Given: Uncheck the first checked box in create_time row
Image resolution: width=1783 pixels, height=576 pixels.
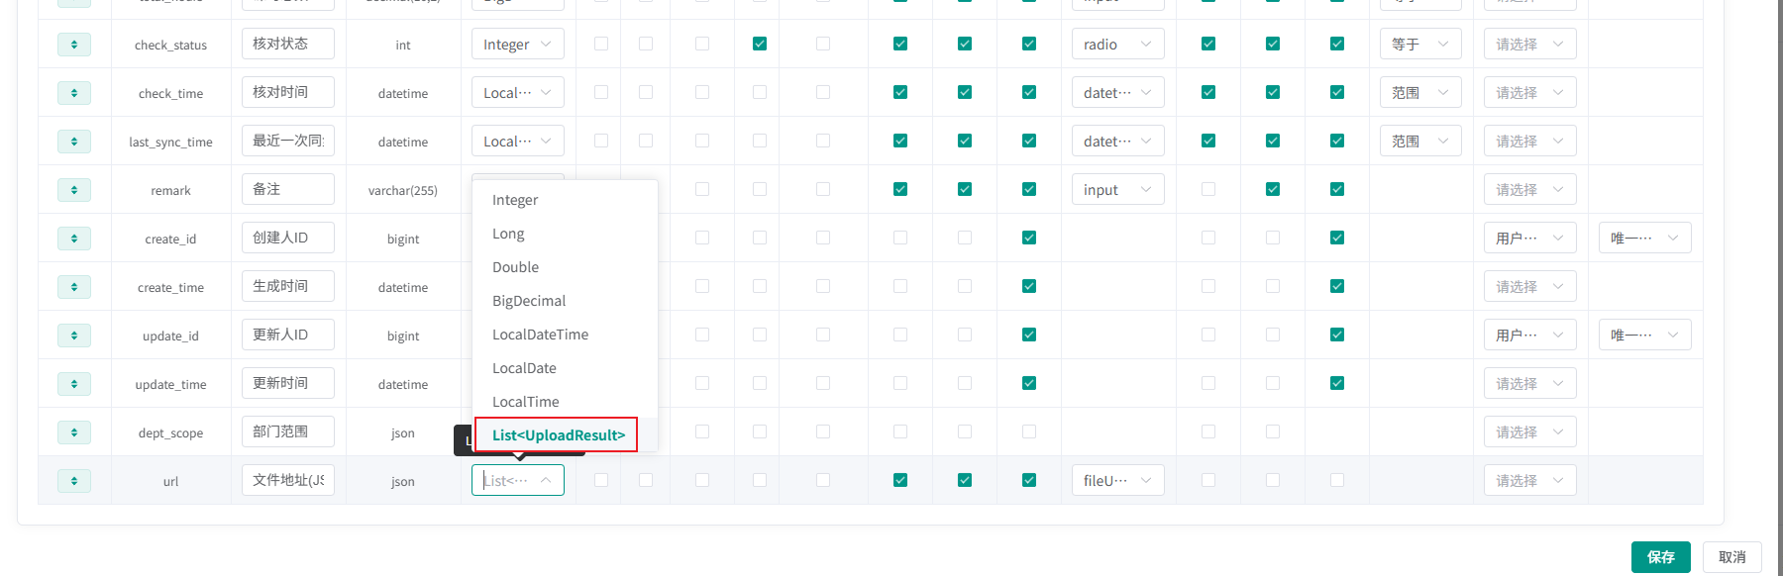Looking at the screenshot, I should (1029, 286).
